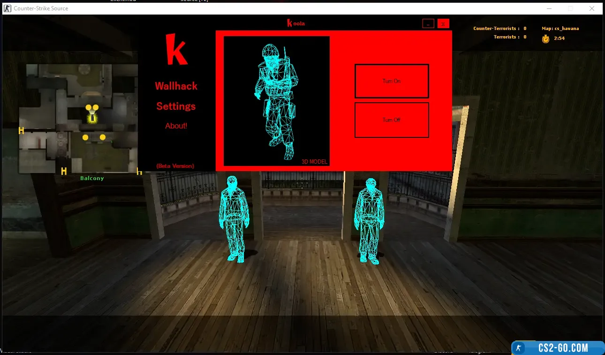This screenshot has height=355, width=605.
Task: Click the bottom yellow H marker near Balcony
Action: click(x=64, y=171)
